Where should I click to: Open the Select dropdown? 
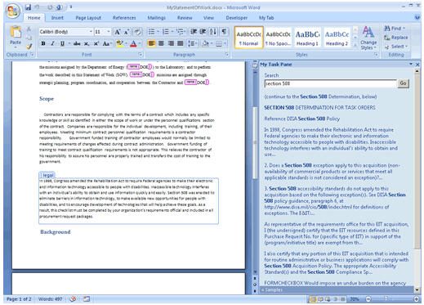(395, 47)
